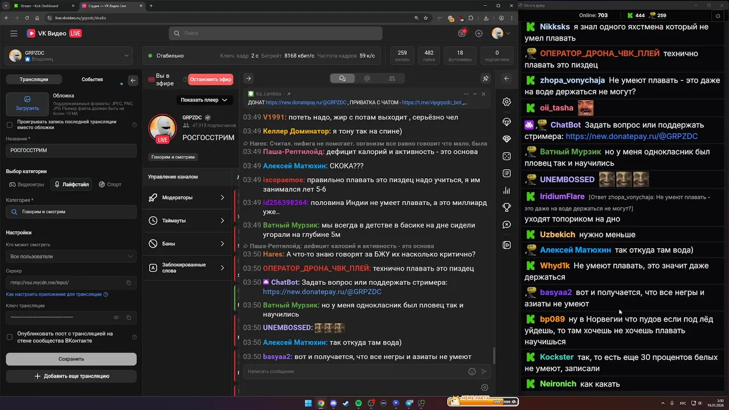
Task: Click the video clip sidebar icon
Action: click(507, 245)
